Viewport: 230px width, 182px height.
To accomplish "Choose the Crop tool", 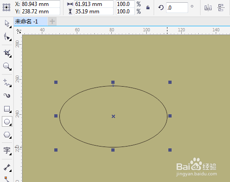I will point(7,53).
